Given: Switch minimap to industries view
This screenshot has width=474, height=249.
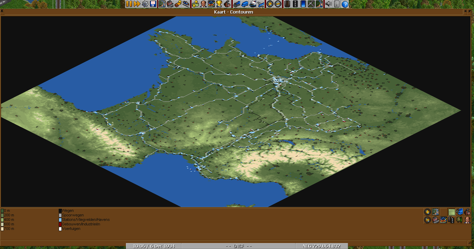Looking at the screenshot, I should tap(467, 212).
